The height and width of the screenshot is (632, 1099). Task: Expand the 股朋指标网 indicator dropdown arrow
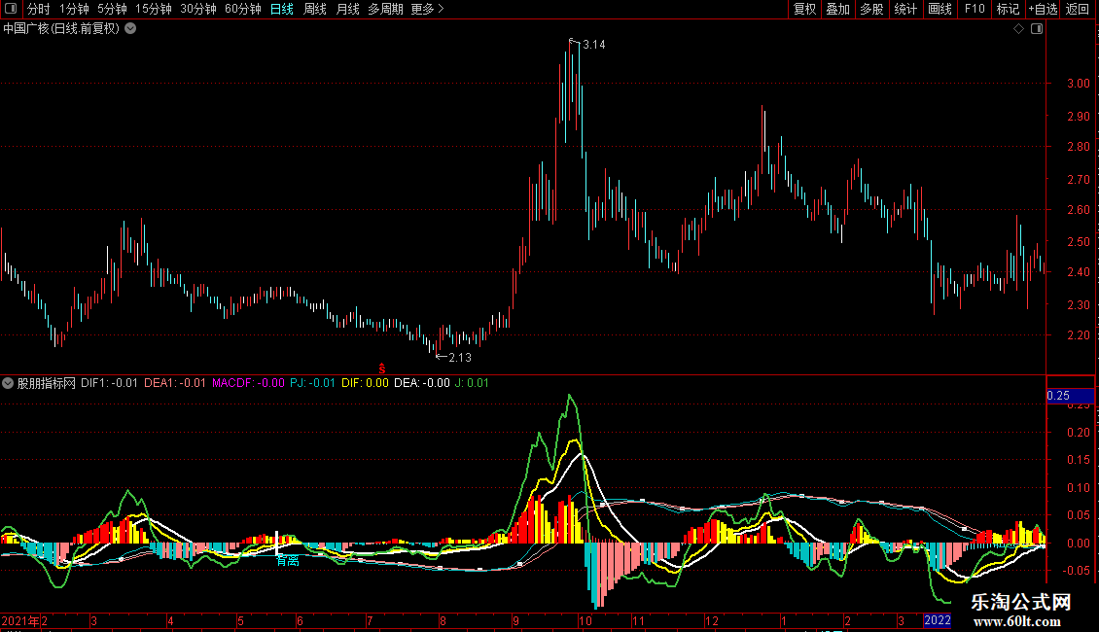(8, 383)
